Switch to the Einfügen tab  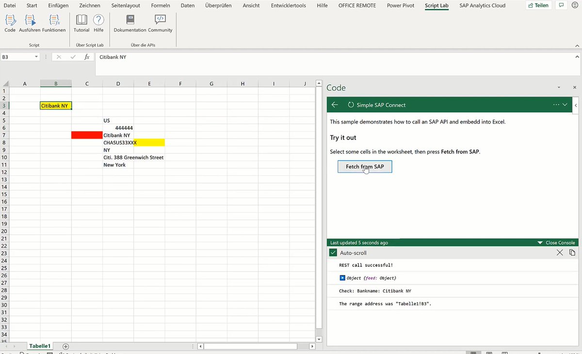[58, 5]
